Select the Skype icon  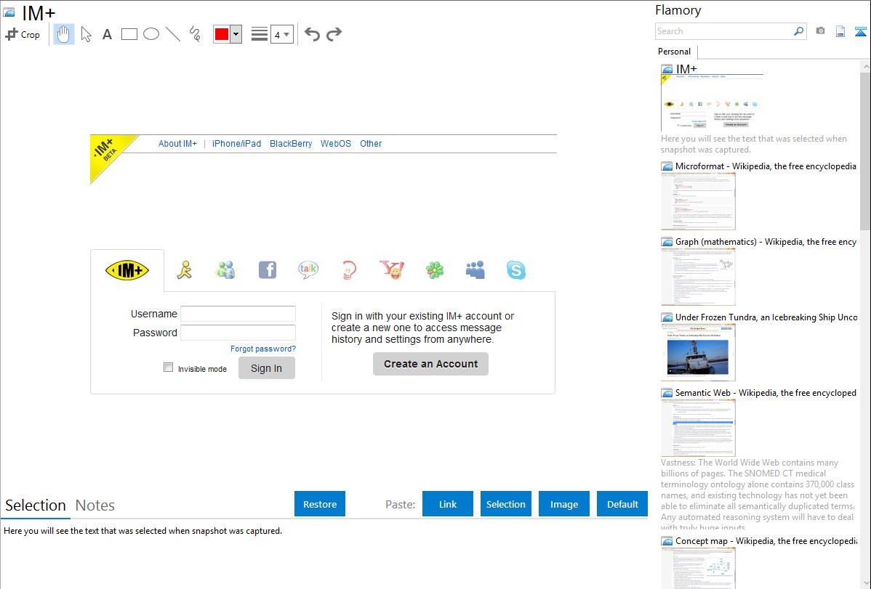516,270
